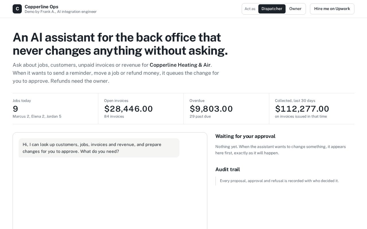This screenshot has width=367, height=229.
Task: Click the audit trail description note
Action: coord(279,181)
